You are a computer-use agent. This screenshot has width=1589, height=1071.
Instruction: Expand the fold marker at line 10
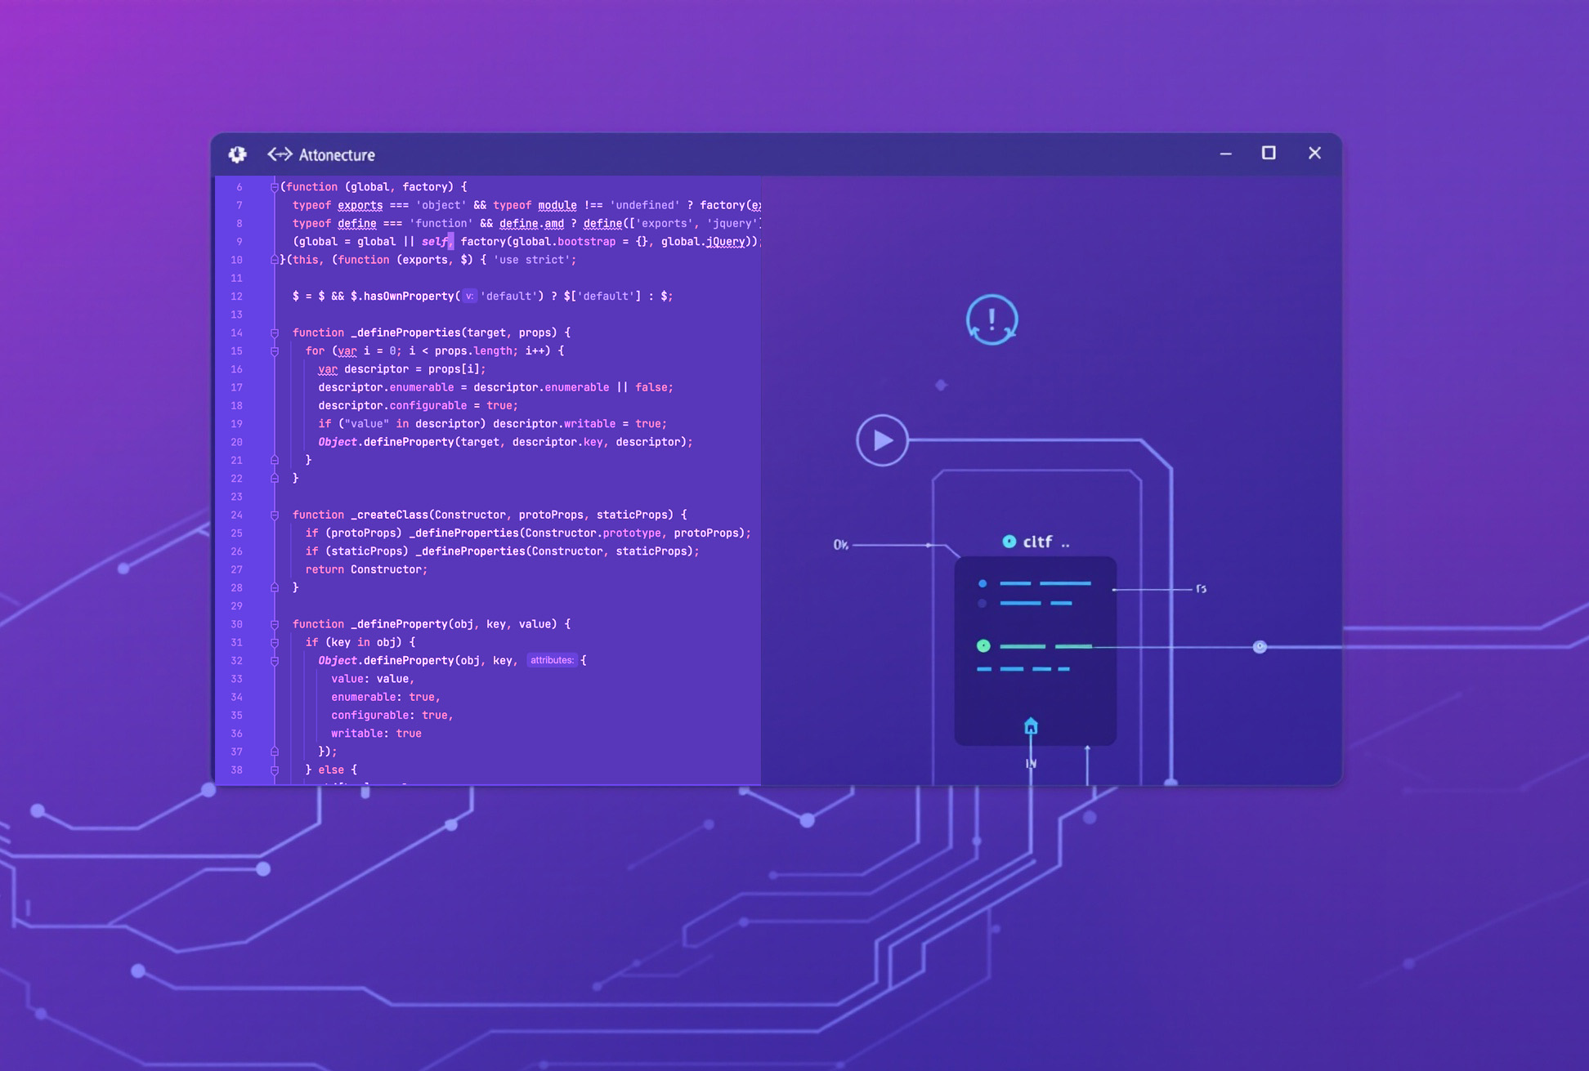[273, 260]
